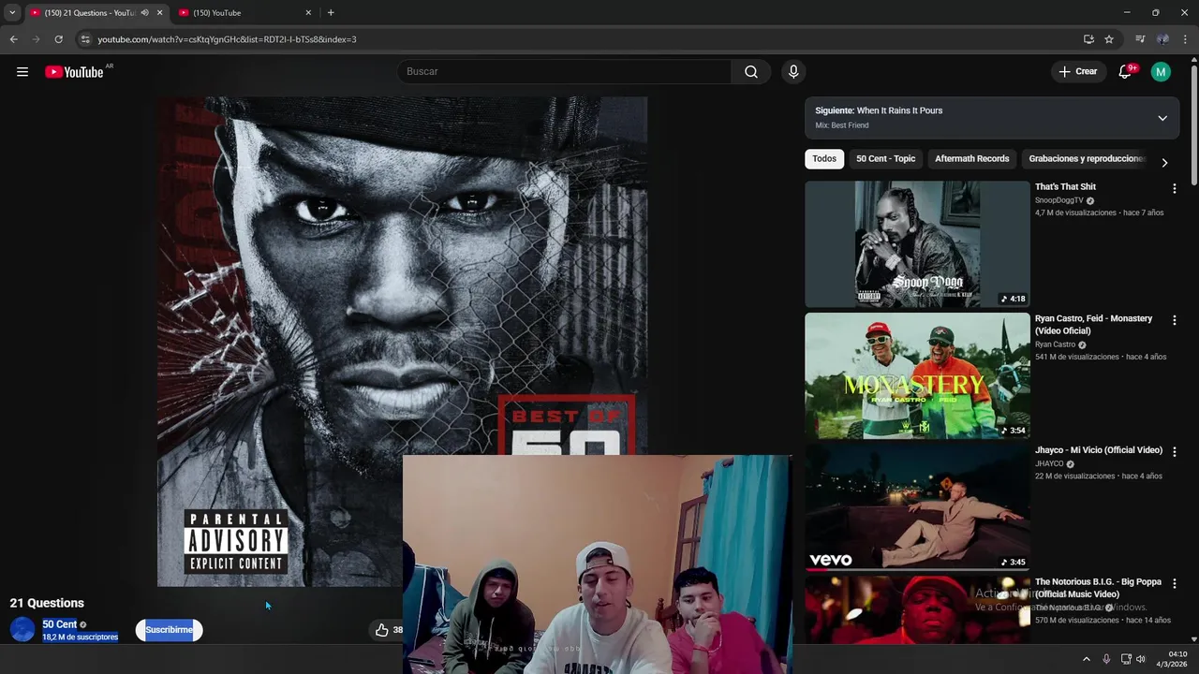Image resolution: width=1199 pixels, height=674 pixels.
Task: Open Chrome profile avatar
Action: (1162, 39)
